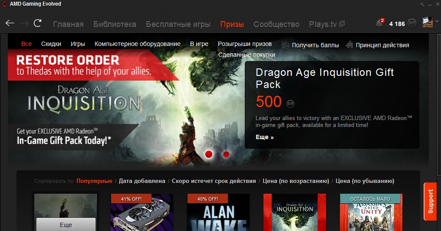Image resolution: width=441 pixels, height=231 pixels.
Task: Reload the page with refresh icon
Action: 37,23
